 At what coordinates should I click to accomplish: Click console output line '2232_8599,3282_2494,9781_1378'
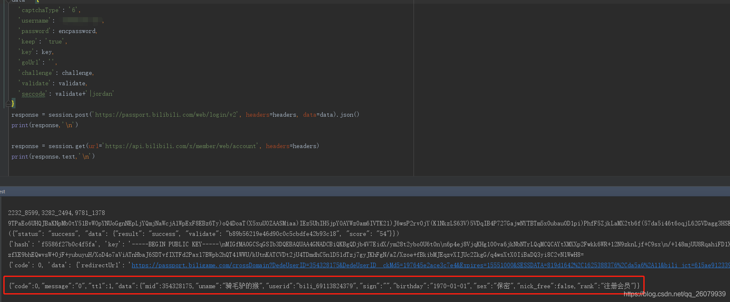click(x=57, y=213)
